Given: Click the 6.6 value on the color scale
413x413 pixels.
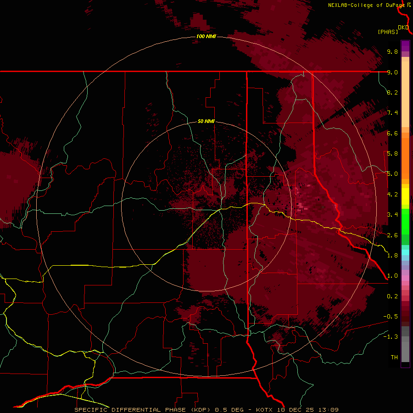Looking at the screenshot, I should [392, 133].
